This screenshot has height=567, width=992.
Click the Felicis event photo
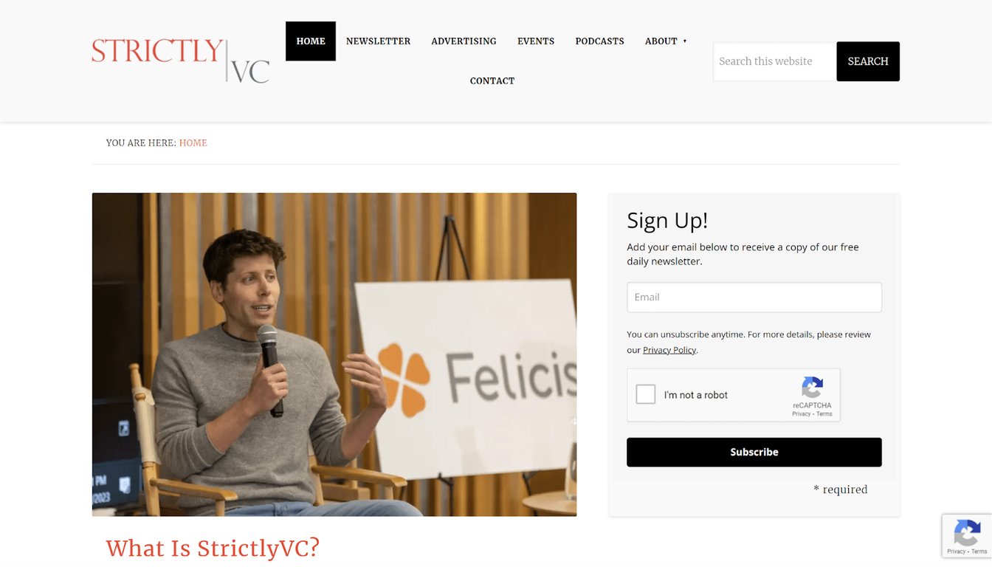click(334, 354)
